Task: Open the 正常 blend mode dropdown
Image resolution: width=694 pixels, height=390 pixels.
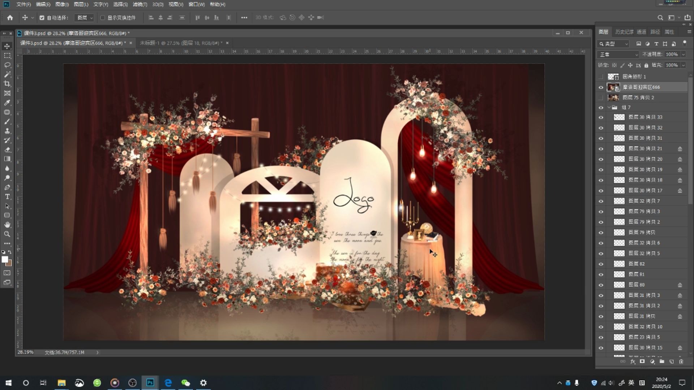Action: [618, 55]
